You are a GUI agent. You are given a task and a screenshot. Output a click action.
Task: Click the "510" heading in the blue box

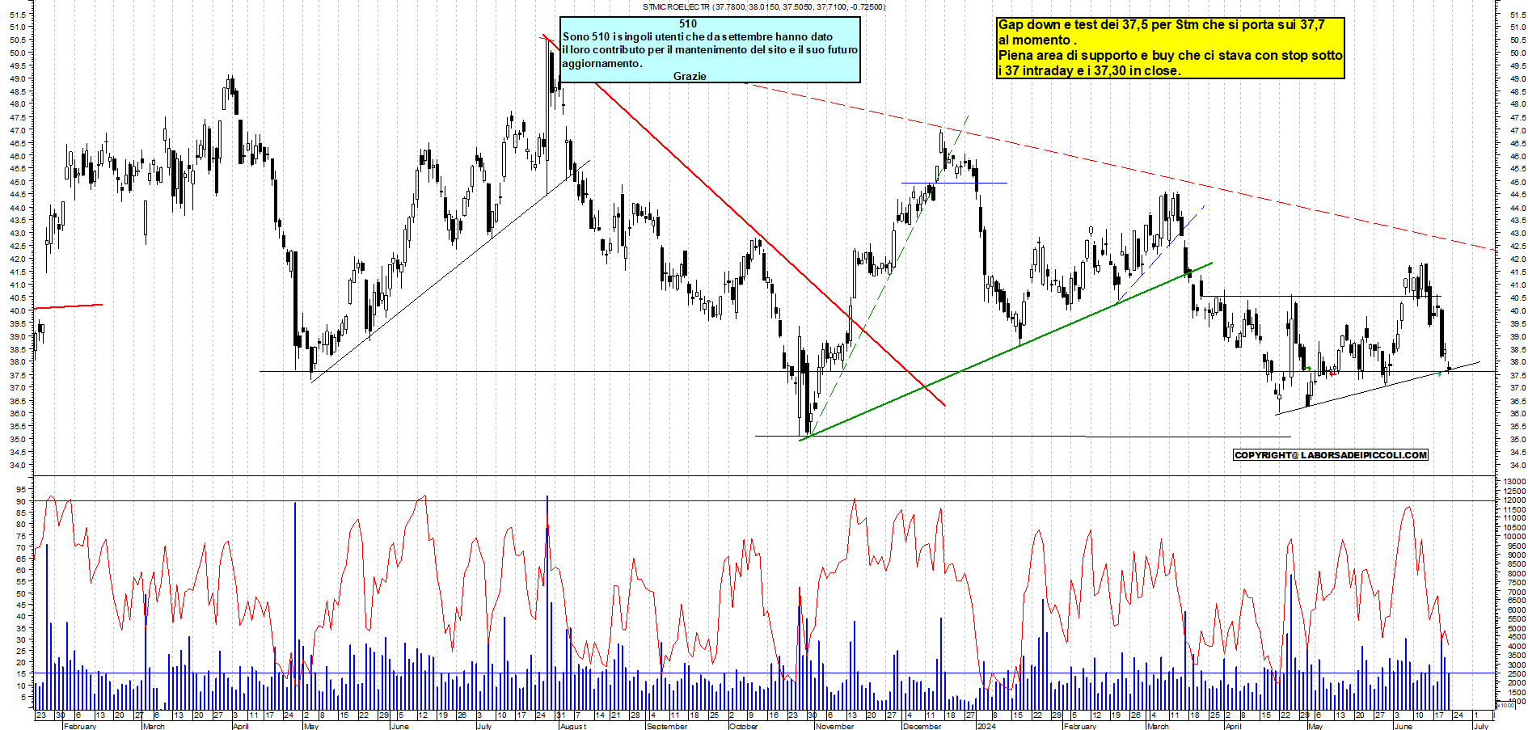[688, 24]
